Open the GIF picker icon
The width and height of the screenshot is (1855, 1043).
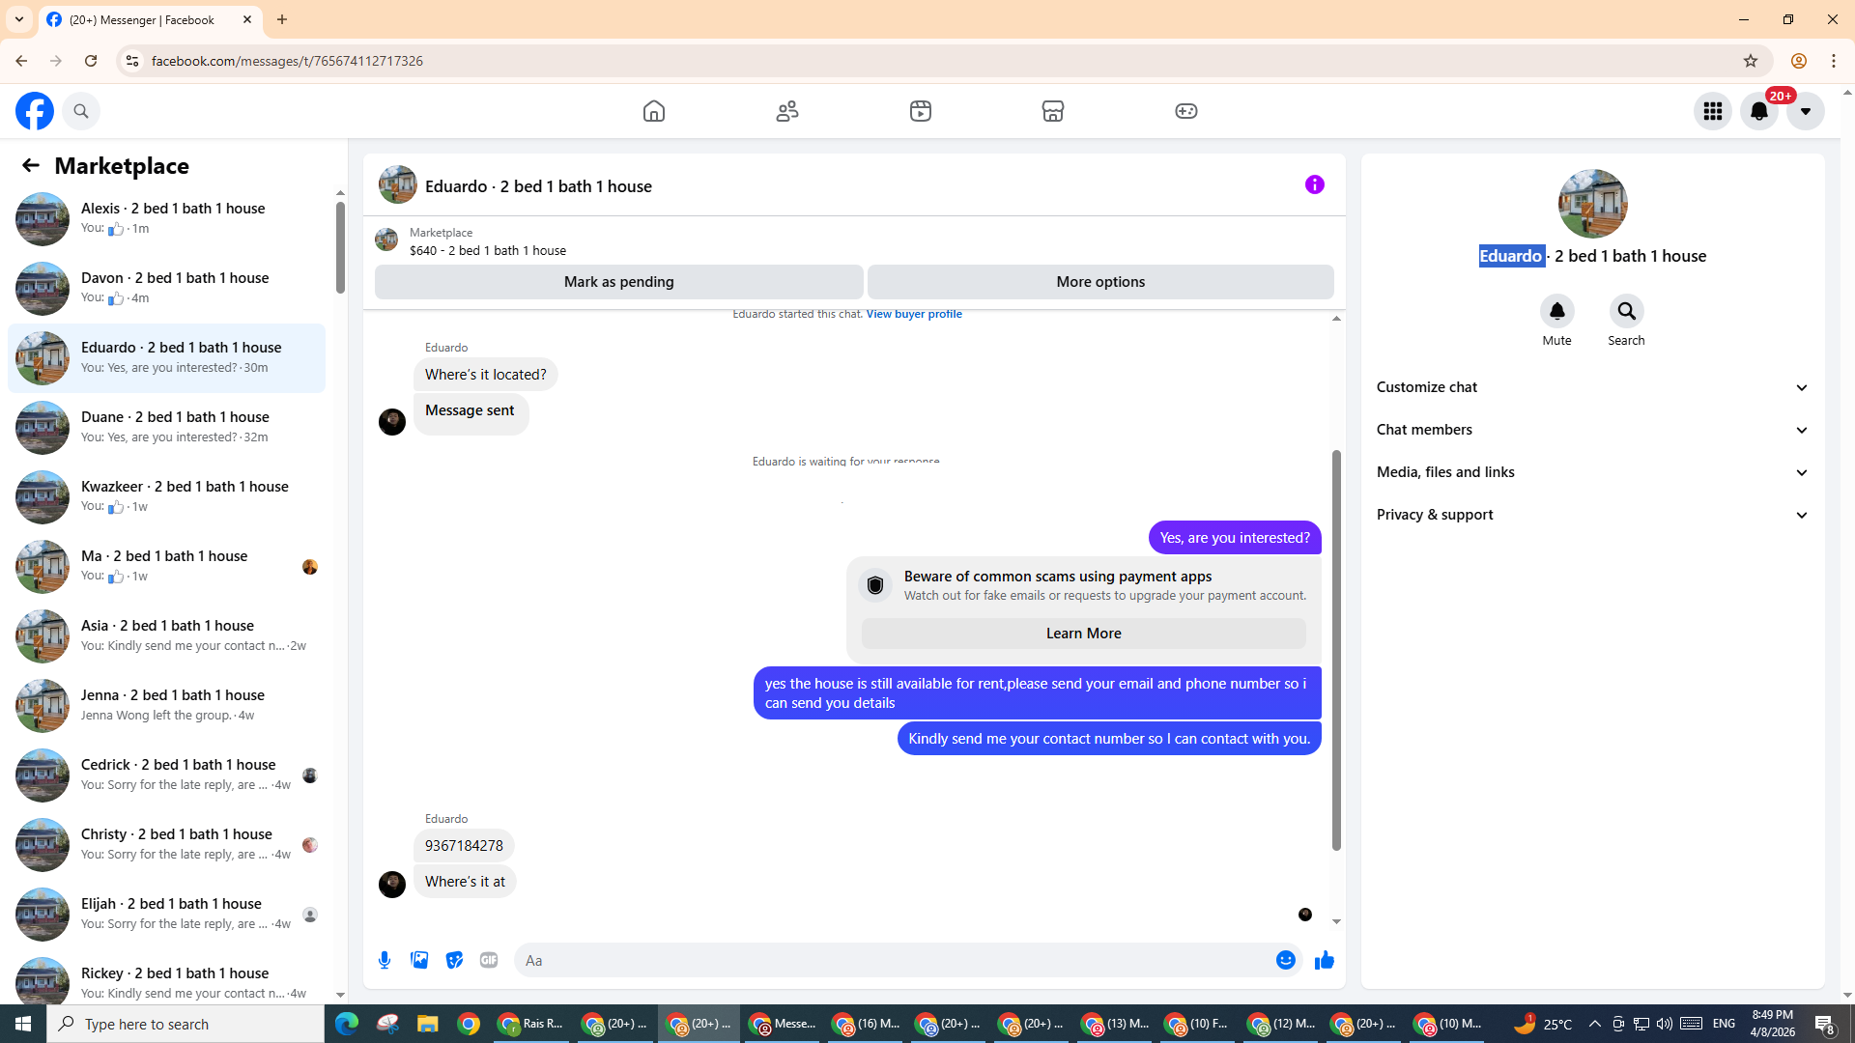[x=489, y=960]
